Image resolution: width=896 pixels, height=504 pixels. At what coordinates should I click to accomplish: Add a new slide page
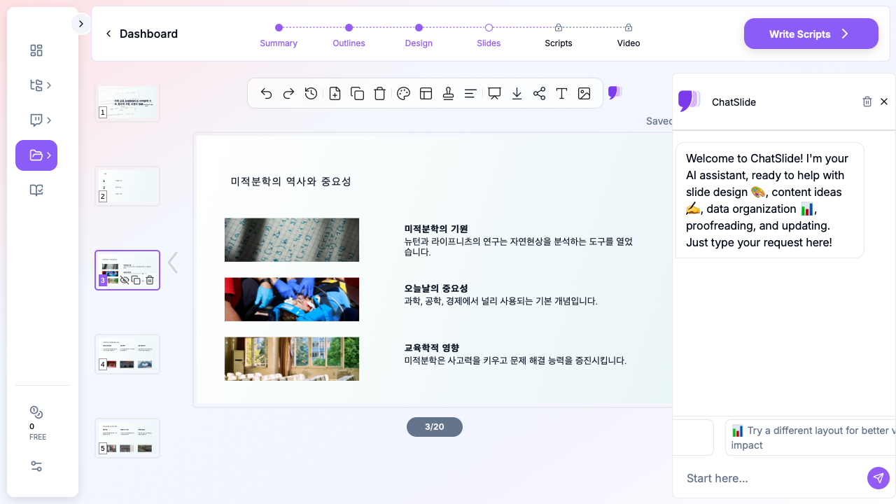pyautogui.click(x=335, y=93)
